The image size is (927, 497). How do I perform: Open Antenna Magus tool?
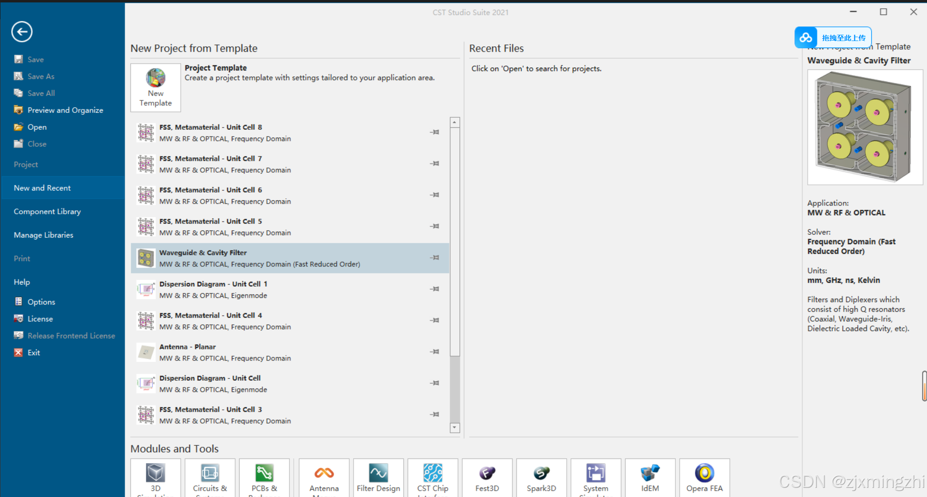coord(324,478)
